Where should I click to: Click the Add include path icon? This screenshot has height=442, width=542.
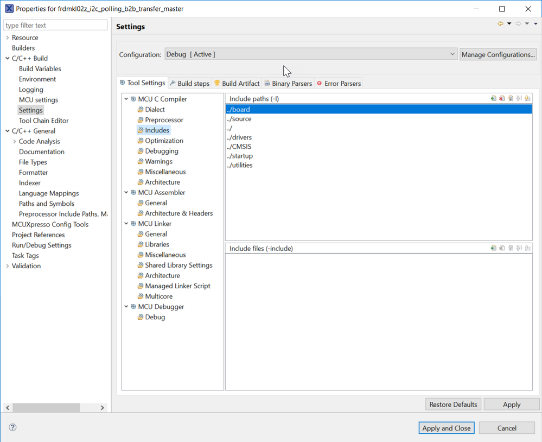[493, 99]
